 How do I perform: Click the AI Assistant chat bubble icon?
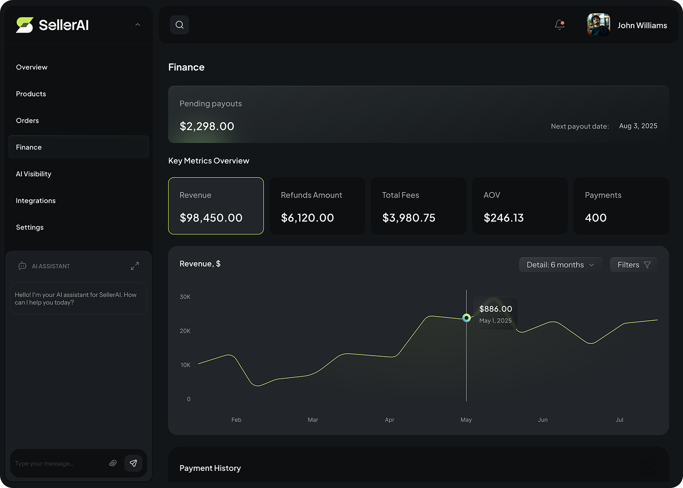(x=21, y=265)
